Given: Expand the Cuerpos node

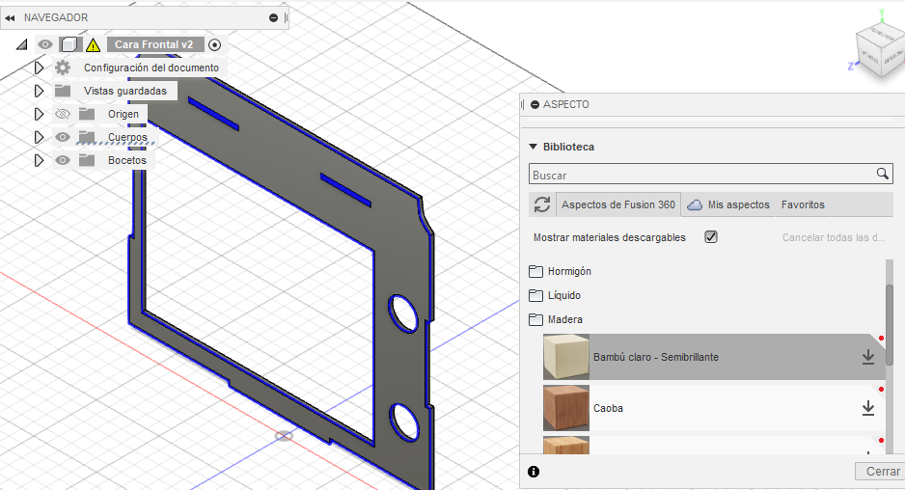Looking at the screenshot, I should point(39,137).
